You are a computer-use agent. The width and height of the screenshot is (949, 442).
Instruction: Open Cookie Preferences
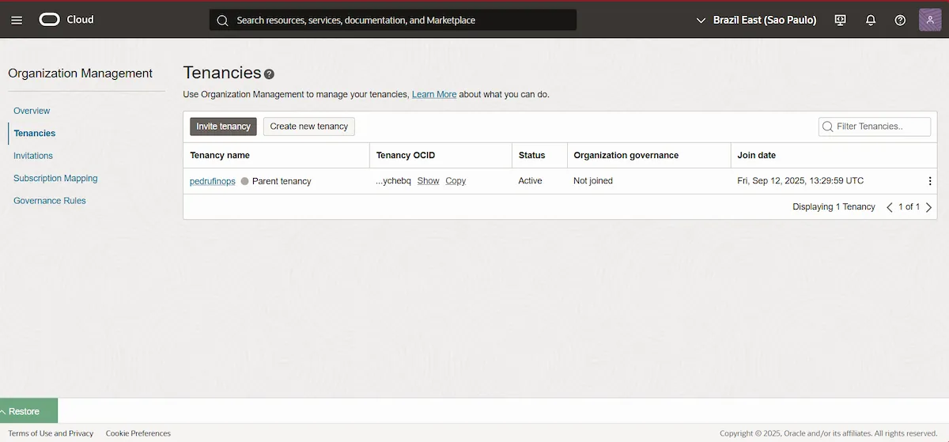[138, 433]
